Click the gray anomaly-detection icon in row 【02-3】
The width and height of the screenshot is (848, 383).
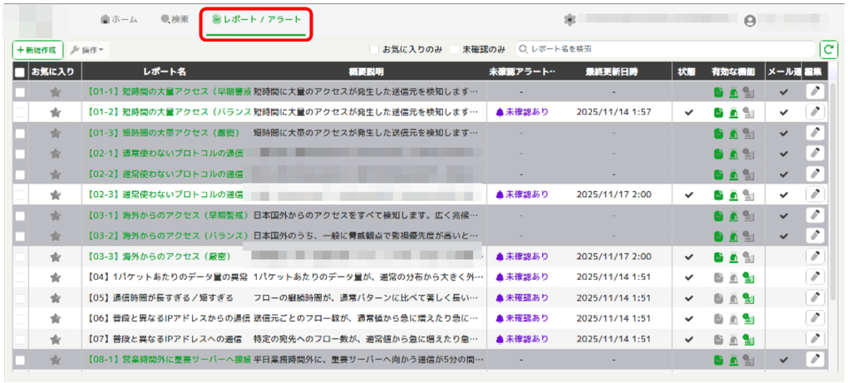[748, 195]
